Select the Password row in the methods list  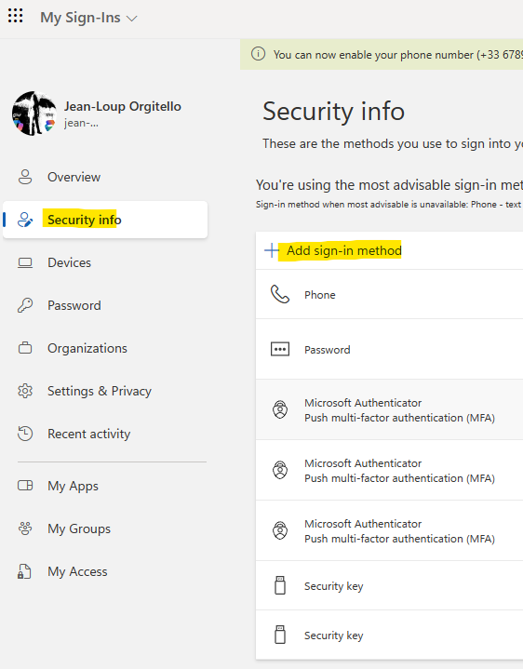(390, 349)
